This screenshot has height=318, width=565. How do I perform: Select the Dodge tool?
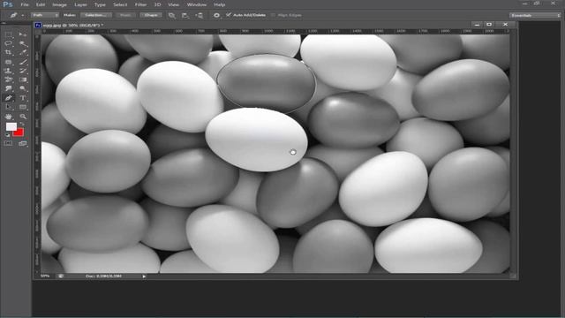pos(23,88)
